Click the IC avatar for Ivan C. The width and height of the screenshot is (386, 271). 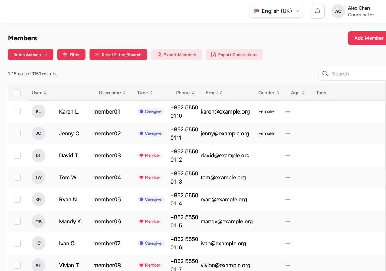[38, 243]
